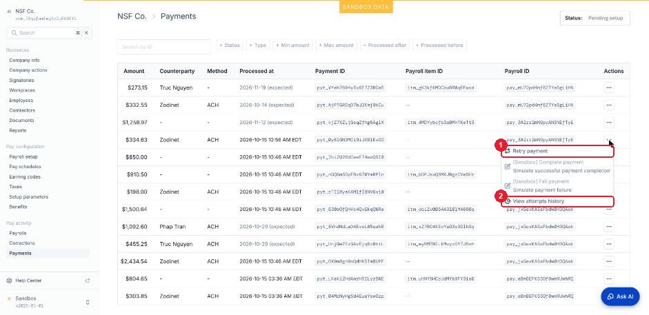Open Reports in the sidebar

(x=18, y=130)
